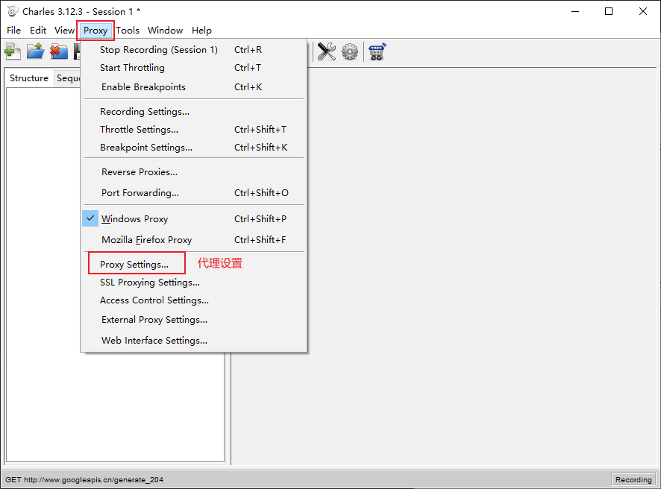Open the Edit menu
661x489 pixels.
click(38, 31)
